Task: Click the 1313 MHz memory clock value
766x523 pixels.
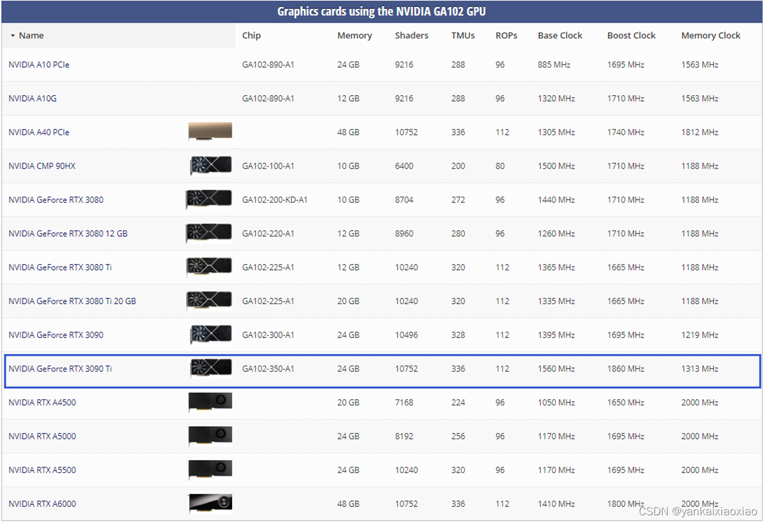Action: tap(700, 369)
